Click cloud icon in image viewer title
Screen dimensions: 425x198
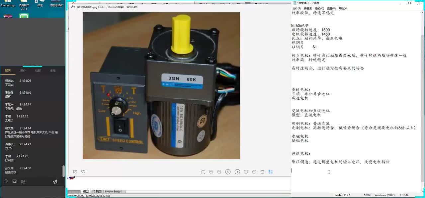coord(74,7)
